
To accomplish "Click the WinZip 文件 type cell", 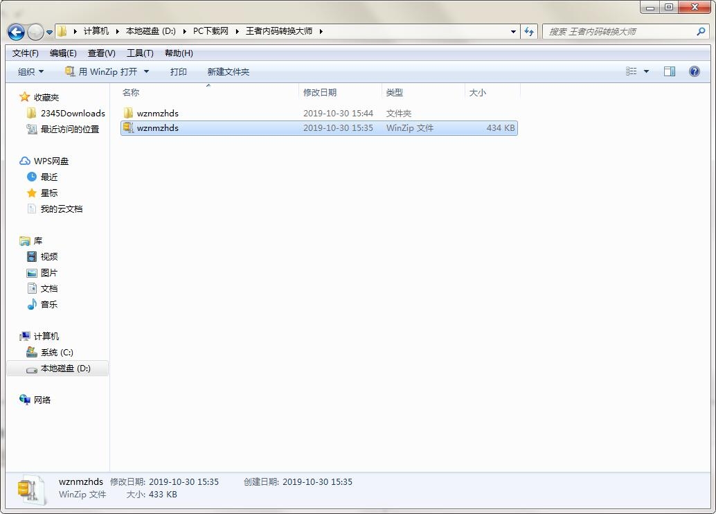I will pos(410,128).
